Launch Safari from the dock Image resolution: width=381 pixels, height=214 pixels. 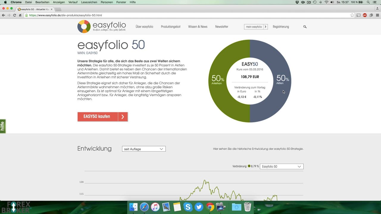click(144, 207)
